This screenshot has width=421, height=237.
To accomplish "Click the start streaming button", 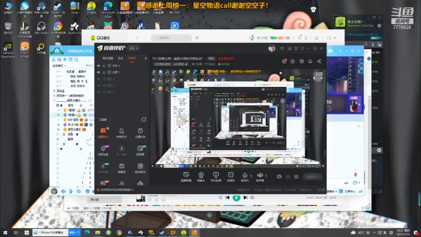I will (312, 176).
